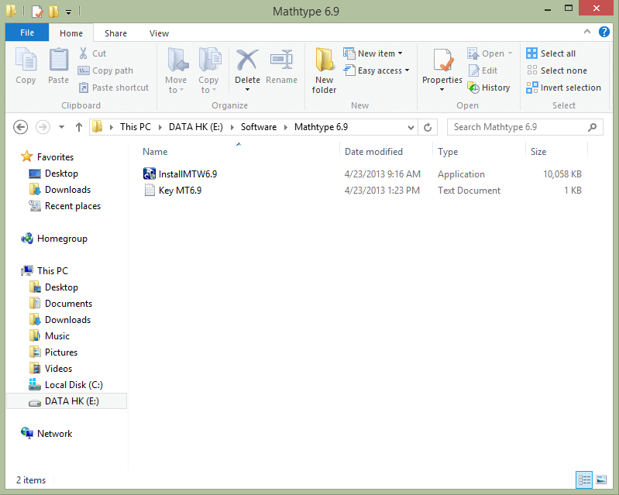
Task: Click Properties icon in Quick Access Toolbar
Action: (x=36, y=11)
